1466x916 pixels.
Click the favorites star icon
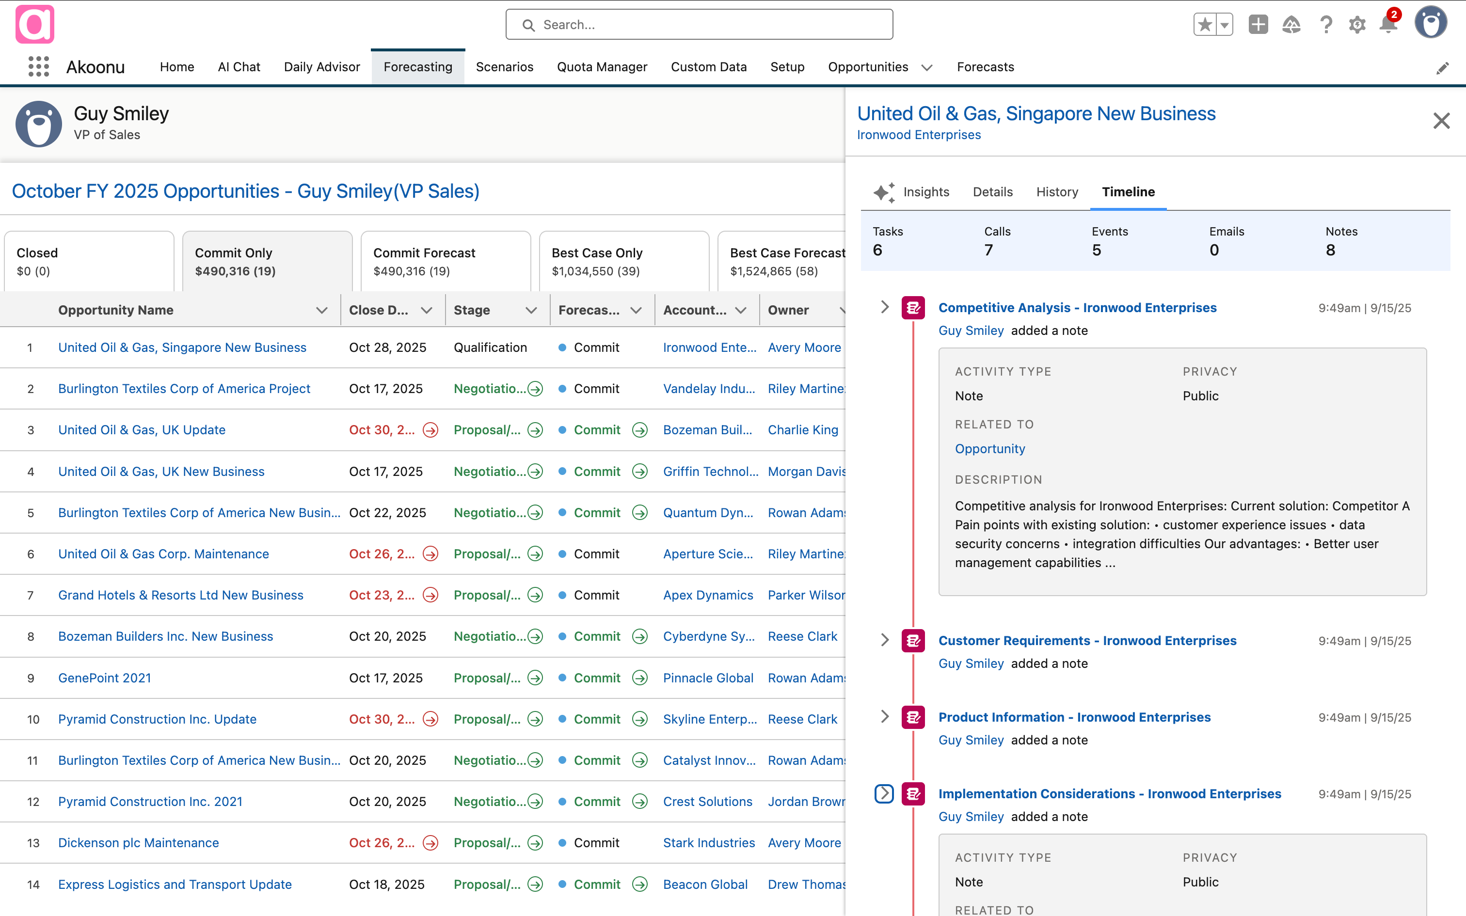tap(1205, 25)
